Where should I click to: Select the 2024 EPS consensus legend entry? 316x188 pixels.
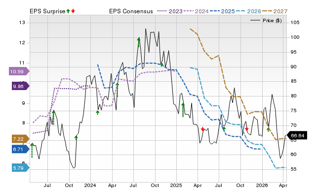point(196,11)
